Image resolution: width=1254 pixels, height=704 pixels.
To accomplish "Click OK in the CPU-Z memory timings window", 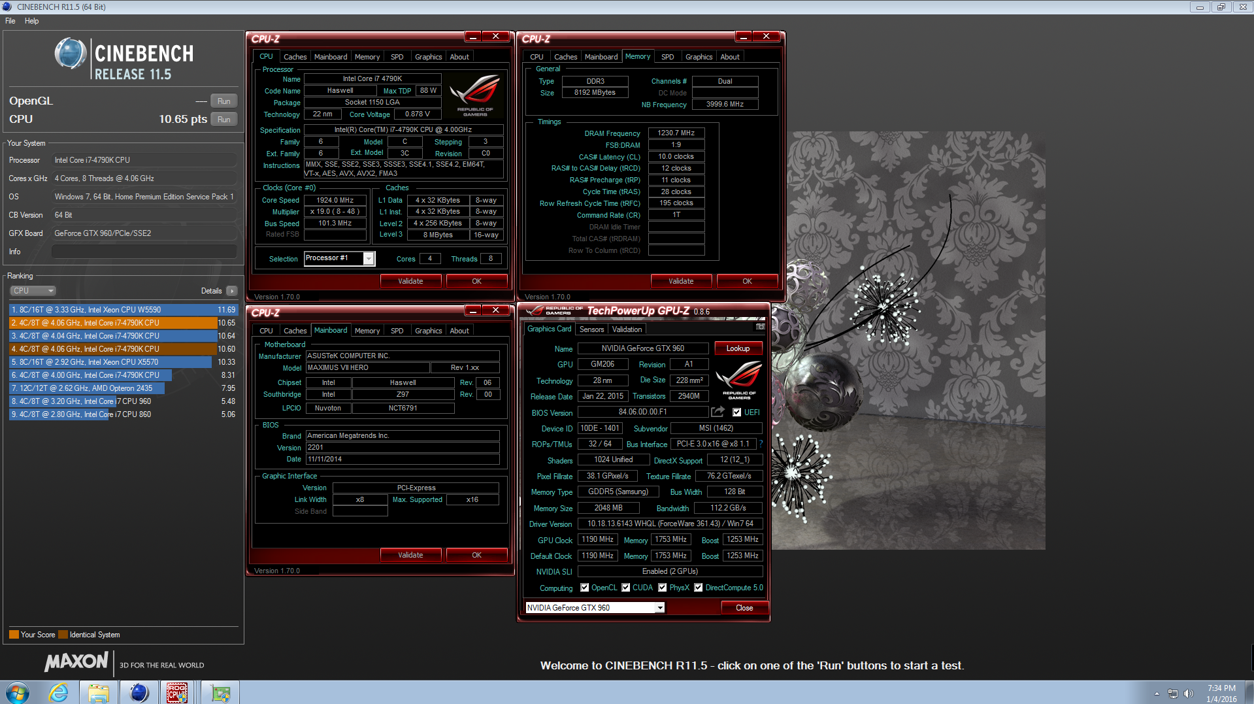I will click(x=747, y=281).
